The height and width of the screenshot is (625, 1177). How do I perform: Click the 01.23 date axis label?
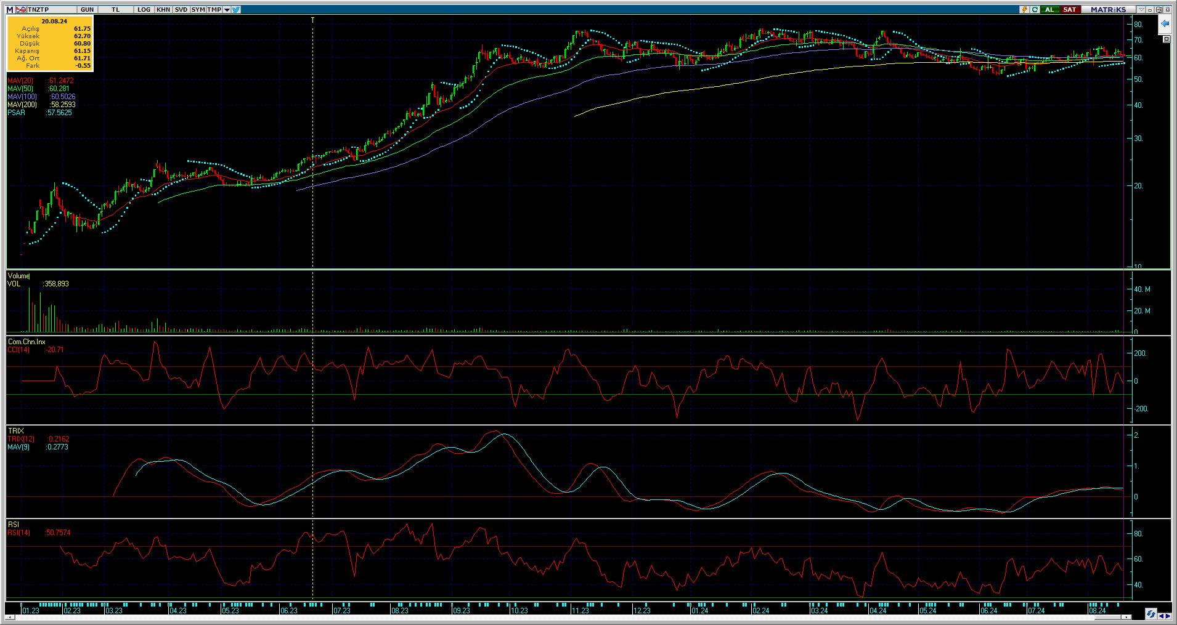(x=30, y=611)
